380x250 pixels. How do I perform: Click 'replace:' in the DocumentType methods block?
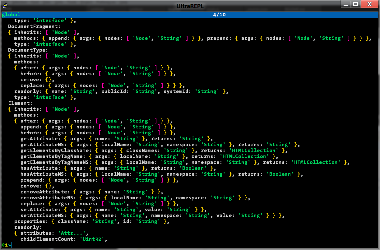coord(33,86)
